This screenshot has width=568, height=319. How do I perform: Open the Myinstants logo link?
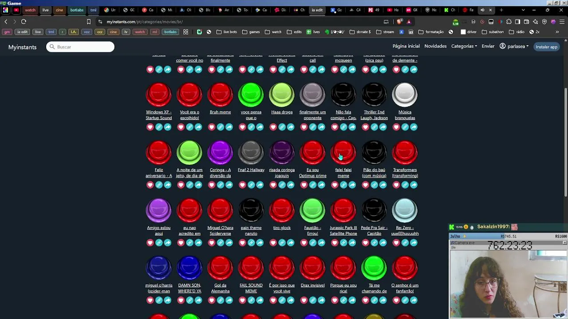pyautogui.click(x=22, y=47)
